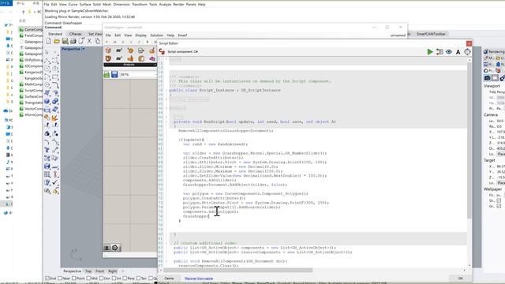Toggle the Mid osnap checkbox
Viewport: 505px width, 284px height.
pos(88,278)
